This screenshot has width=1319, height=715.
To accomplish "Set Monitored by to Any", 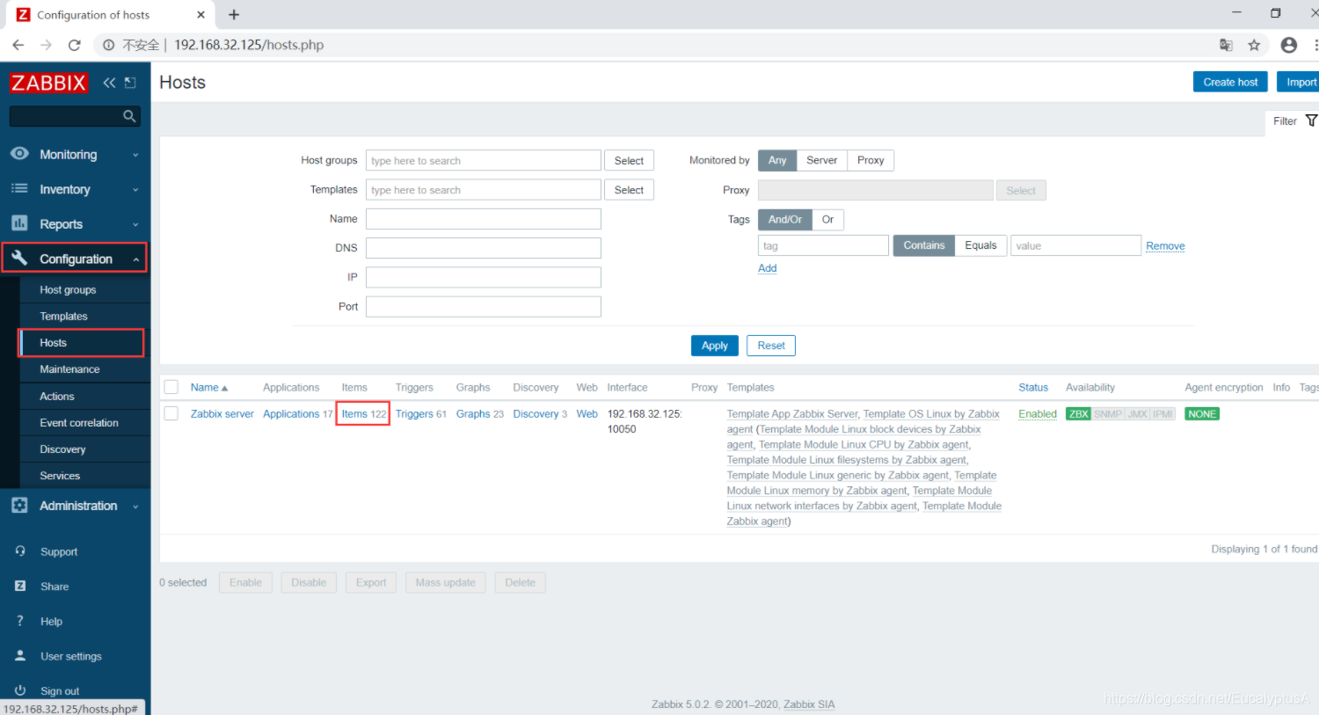I will [777, 160].
